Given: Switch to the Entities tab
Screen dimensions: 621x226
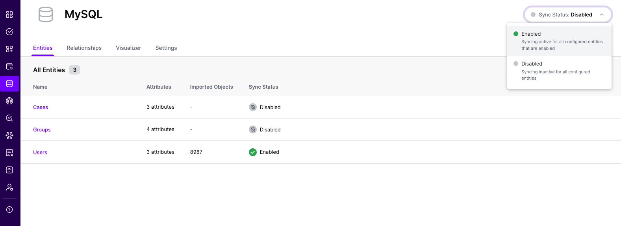Looking at the screenshot, I should coord(43,48).
